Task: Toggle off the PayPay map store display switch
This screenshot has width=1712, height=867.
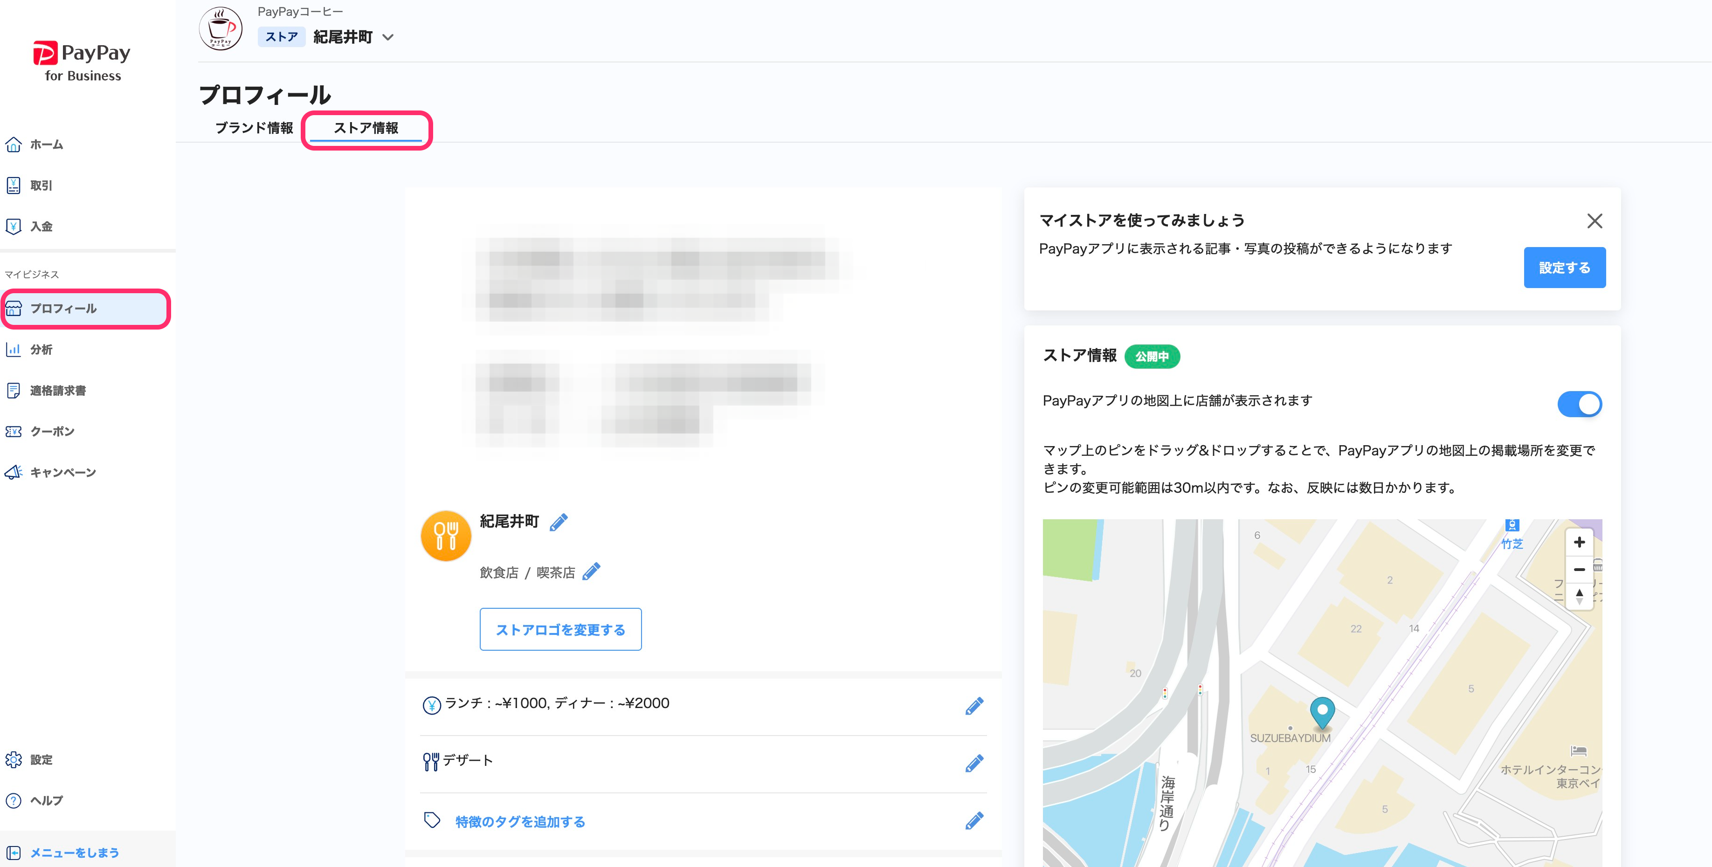Action: pyautogui.click(x=1579, y=404)
